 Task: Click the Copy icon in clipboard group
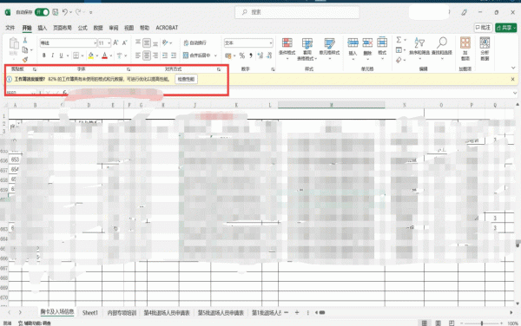click(25, 50)
